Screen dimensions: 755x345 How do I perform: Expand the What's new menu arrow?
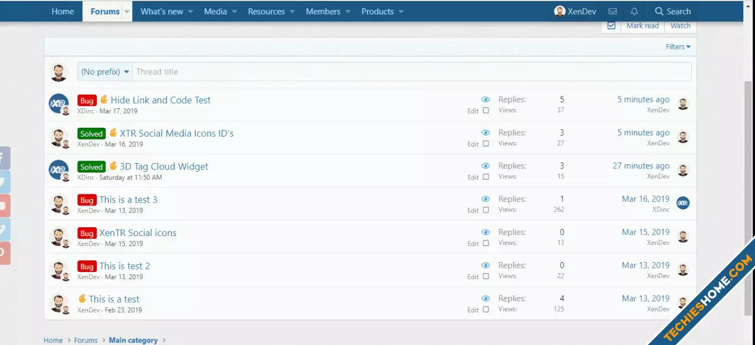[x=190, y=11]
